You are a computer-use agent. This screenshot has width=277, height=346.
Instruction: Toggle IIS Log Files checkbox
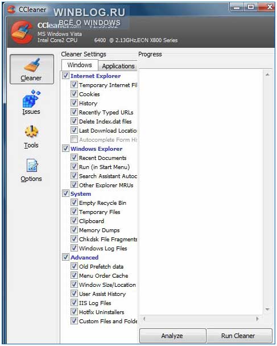click(x=74, y=303)
